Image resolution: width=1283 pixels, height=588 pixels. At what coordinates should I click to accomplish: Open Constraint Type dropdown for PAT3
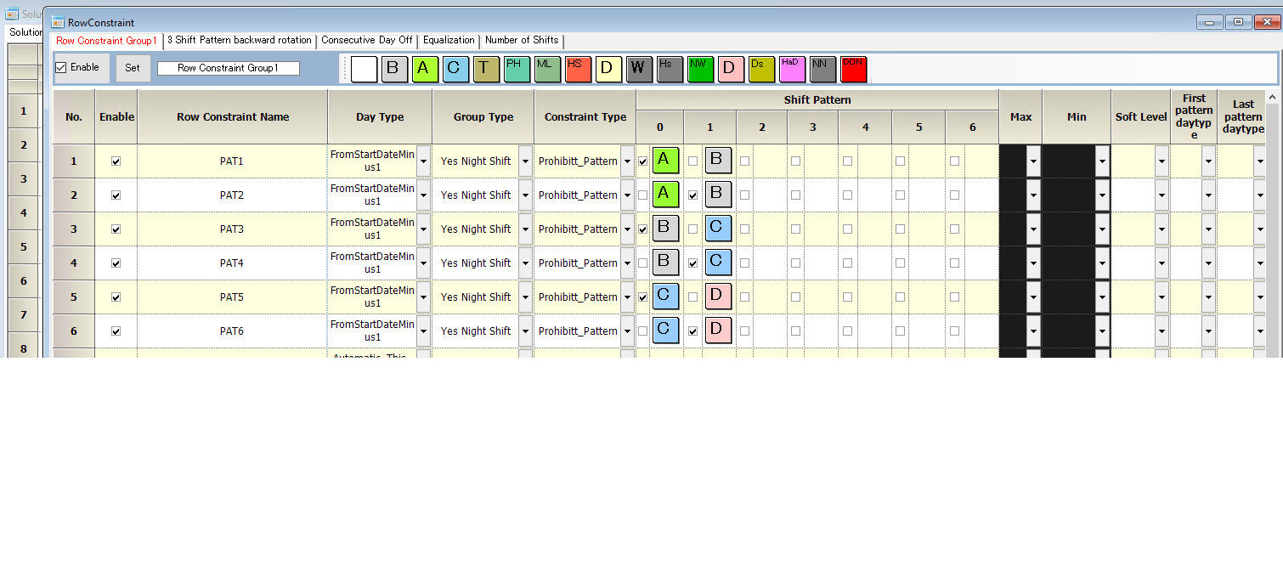(x=627, y=229)
